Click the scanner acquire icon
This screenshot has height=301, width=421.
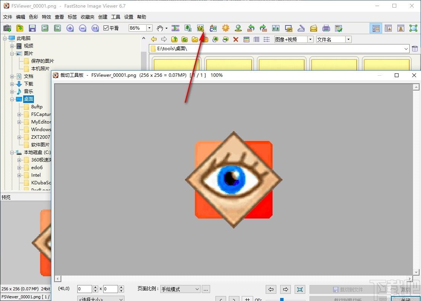pyautogui.click(x=301, y=28)
